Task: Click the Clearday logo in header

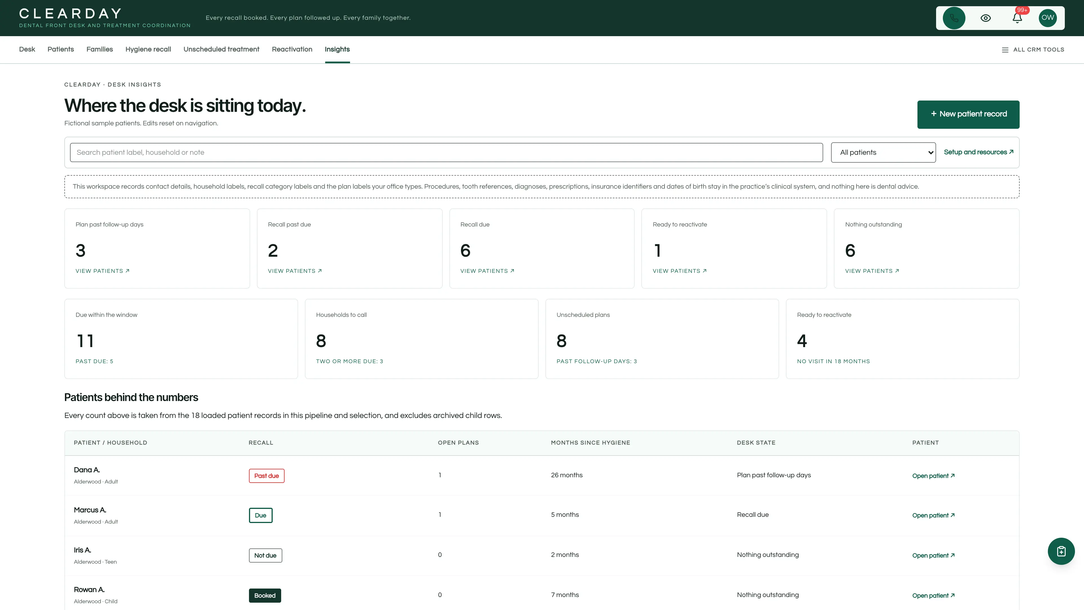Action: point(105,18)
